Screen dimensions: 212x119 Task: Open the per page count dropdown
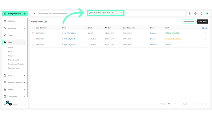point(172,104)
